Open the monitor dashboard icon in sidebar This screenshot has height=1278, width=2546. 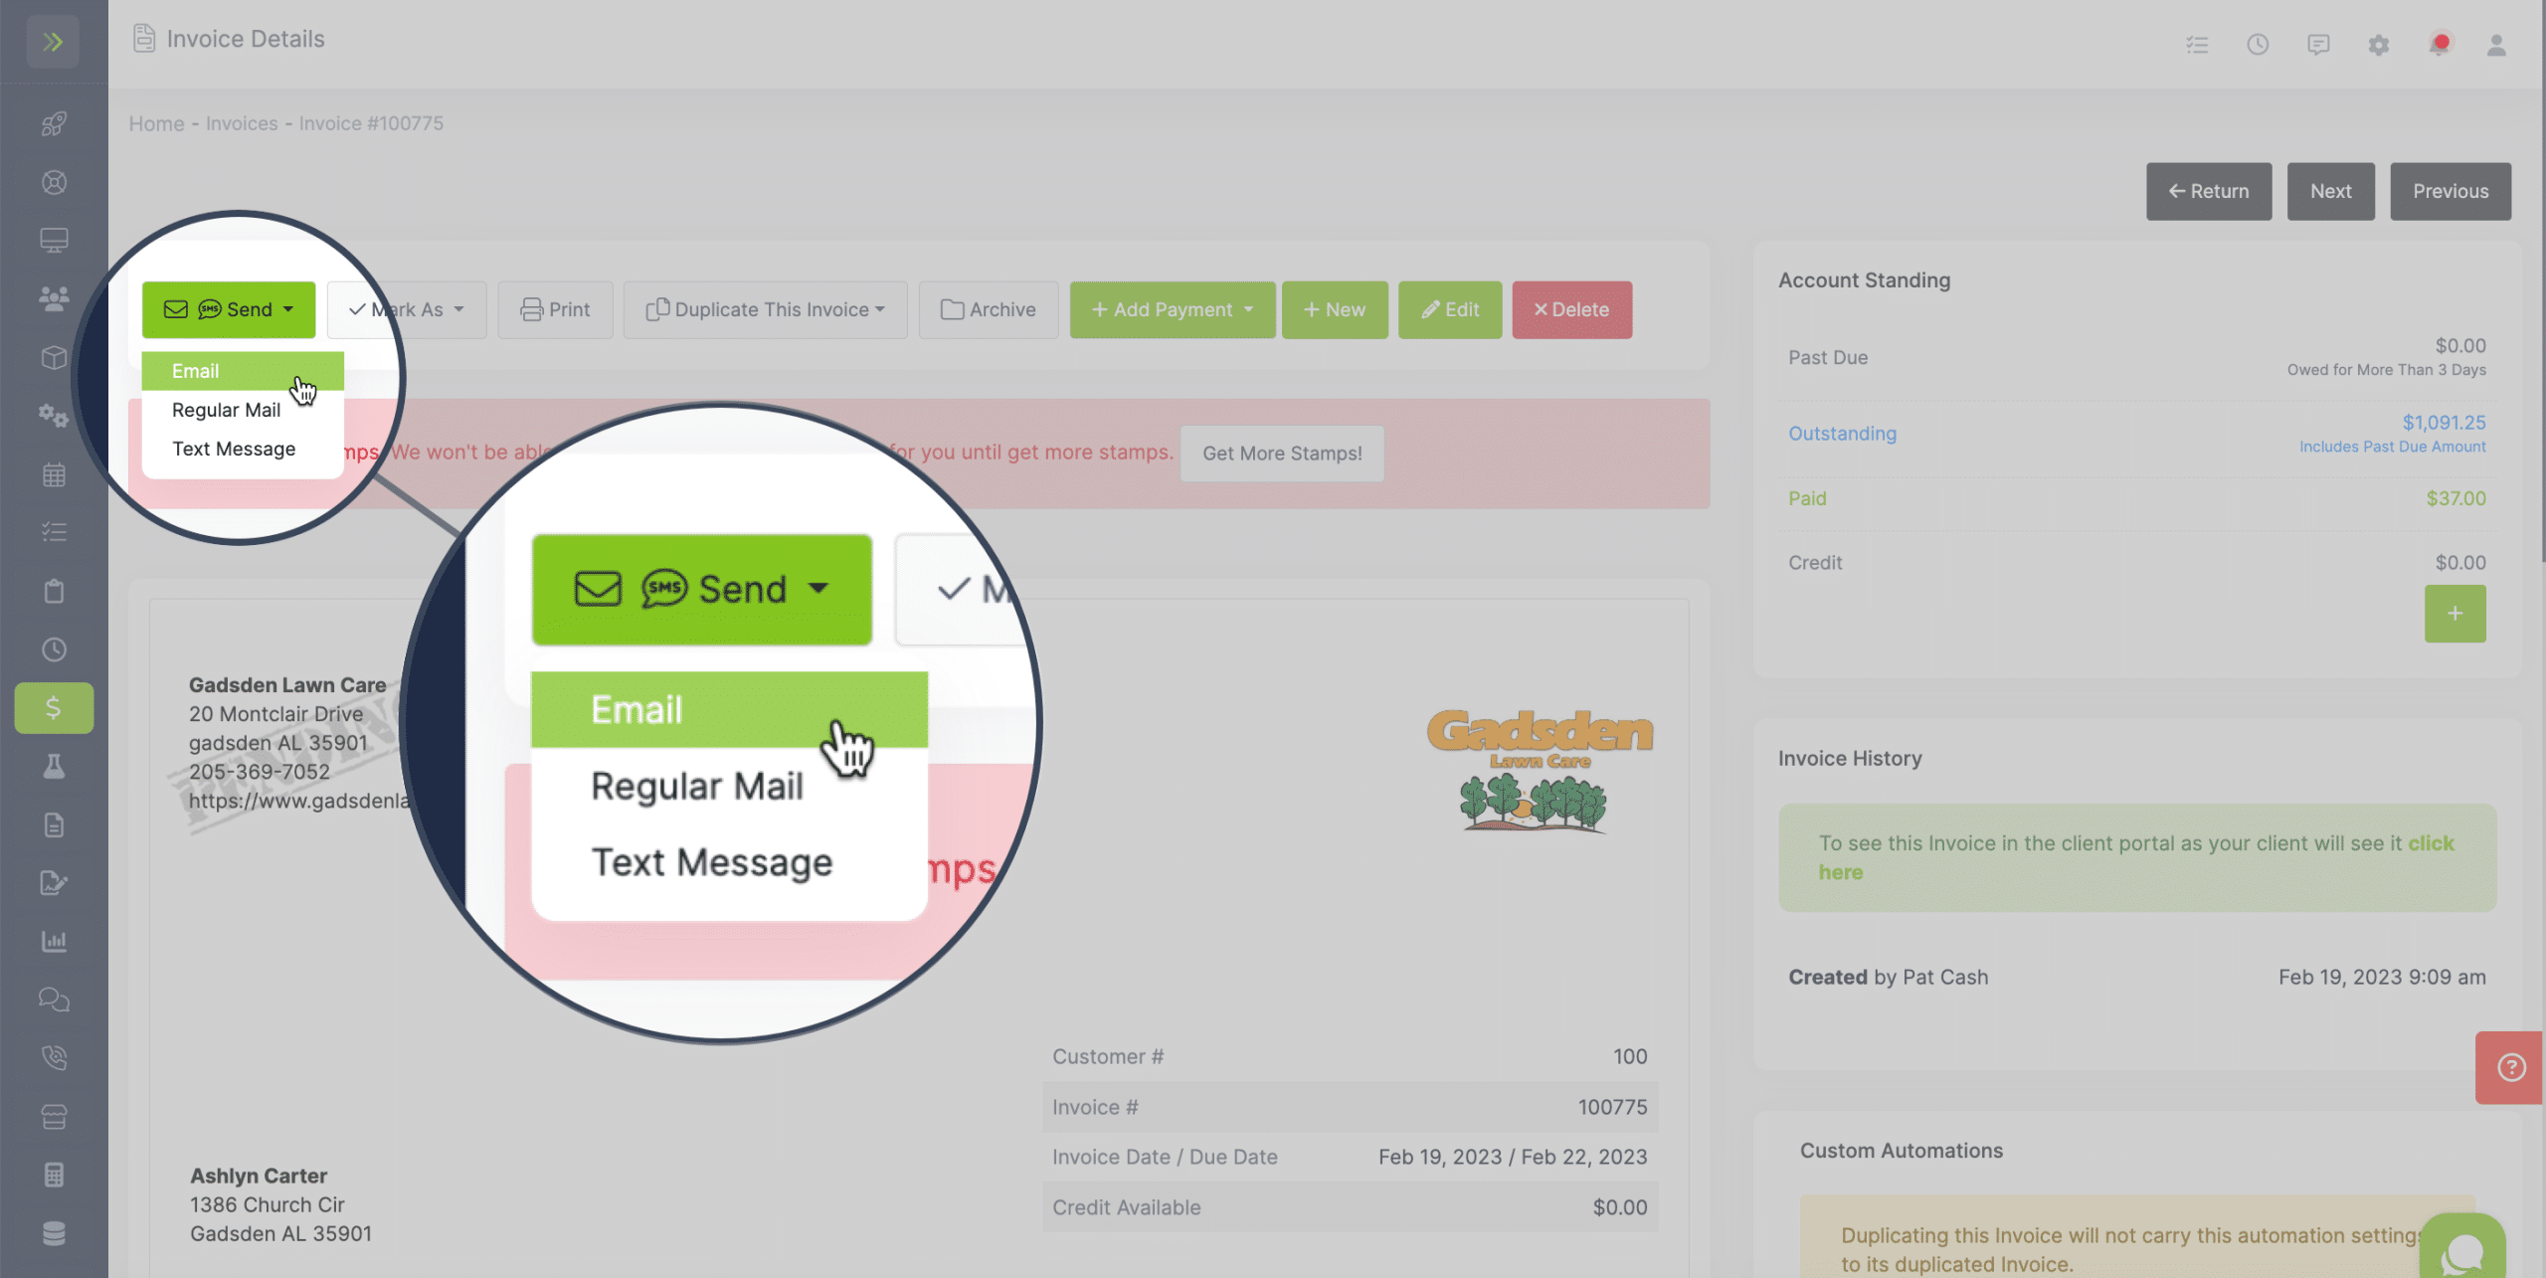pyautogui.click(x=54, y=241)
